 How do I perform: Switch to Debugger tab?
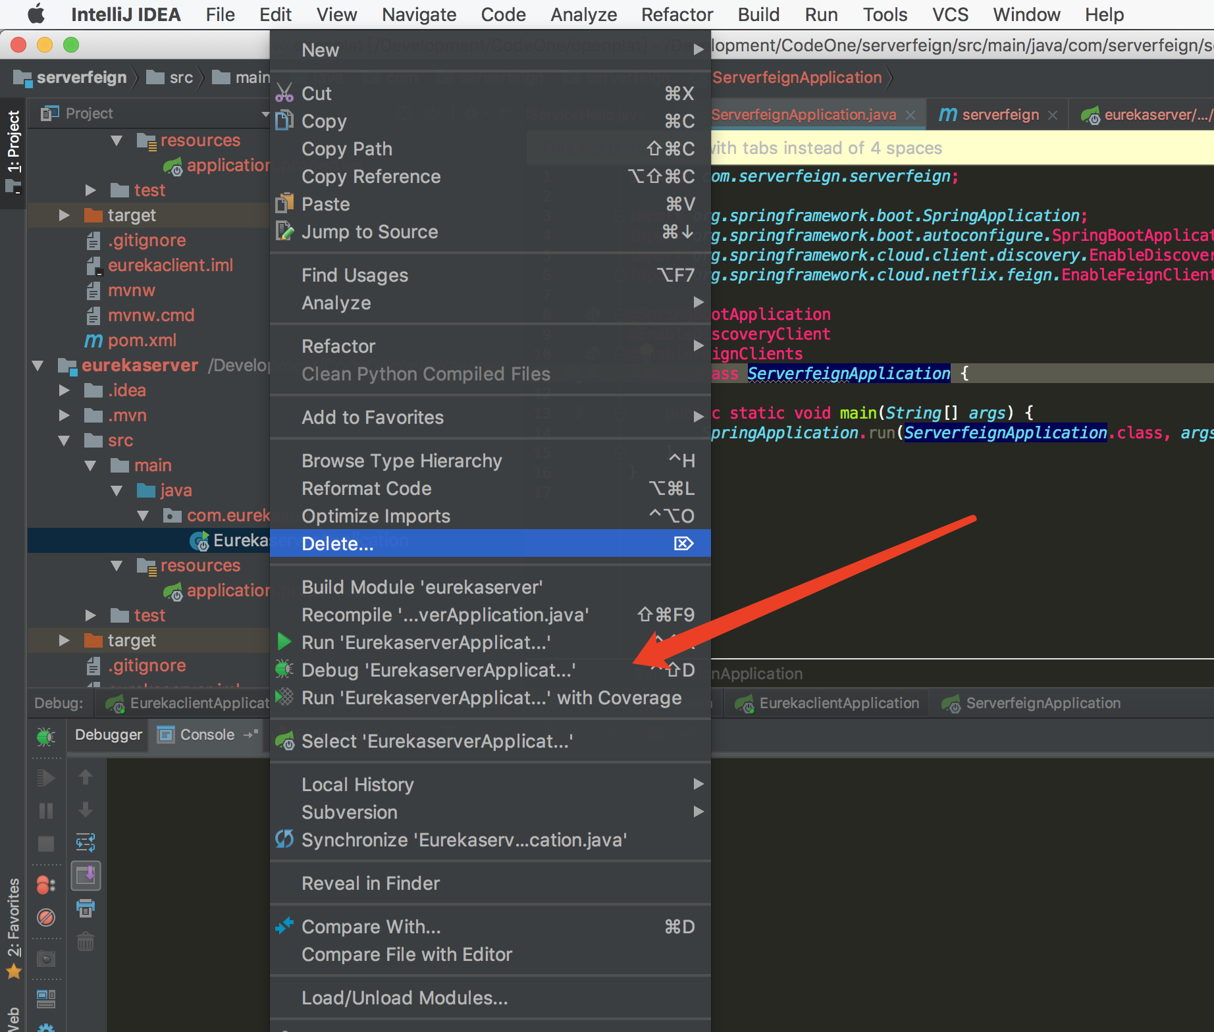click(108, 735)
